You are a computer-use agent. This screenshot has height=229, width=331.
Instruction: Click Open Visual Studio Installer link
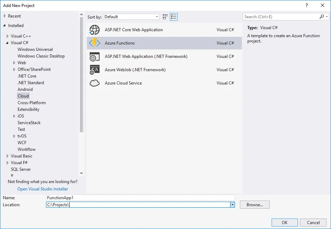43,189
